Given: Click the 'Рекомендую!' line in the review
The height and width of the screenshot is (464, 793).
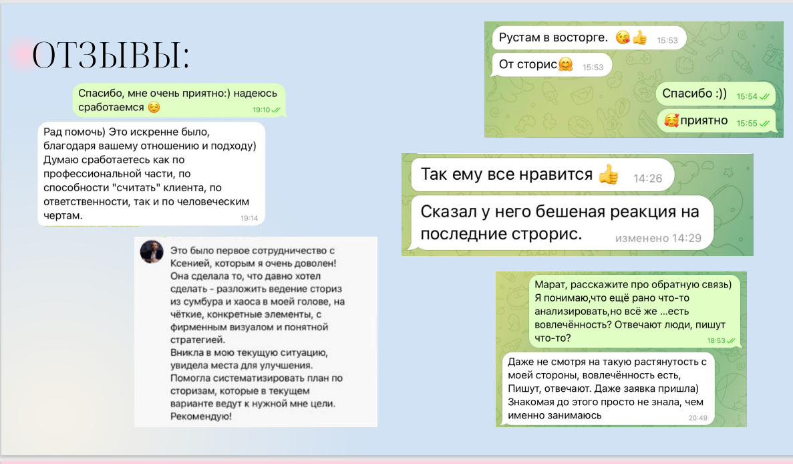Looking at the screenshot, I should [x=201, y=417].
